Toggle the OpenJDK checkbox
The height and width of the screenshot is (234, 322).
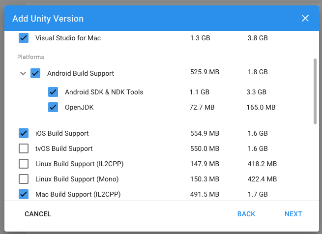[x=53, y=107]
